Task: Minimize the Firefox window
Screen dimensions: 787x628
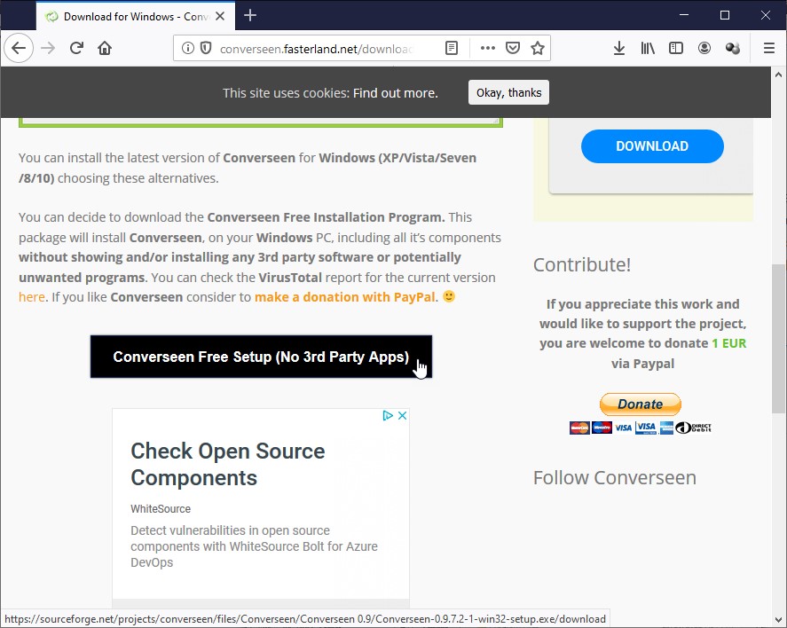Action: pyautogui.click(x=683, y=15)
